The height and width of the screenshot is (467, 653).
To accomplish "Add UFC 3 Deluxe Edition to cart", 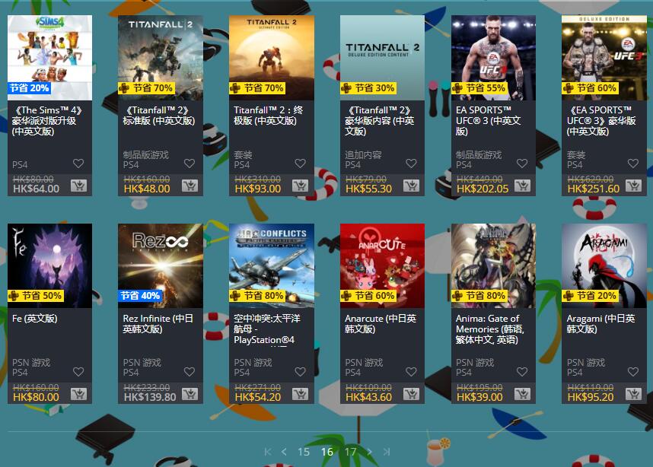I will [x=633, y=186].
